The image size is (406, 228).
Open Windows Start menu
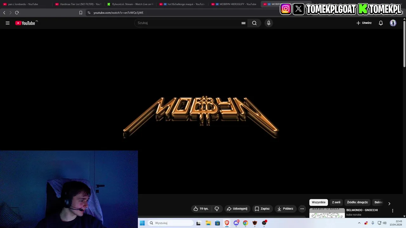coord(142,223)
